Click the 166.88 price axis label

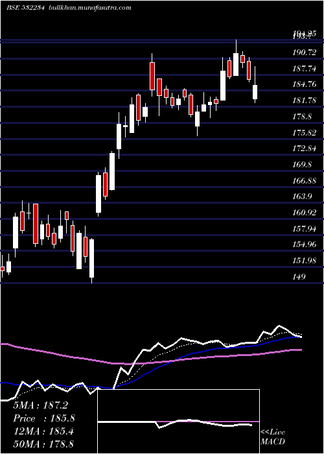[x=305, y=181]
